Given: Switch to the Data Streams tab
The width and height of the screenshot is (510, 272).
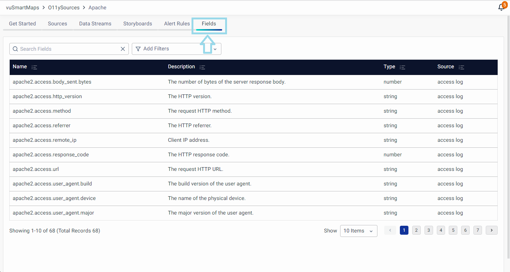Looking at the screenshot, I should coord(95,24).
